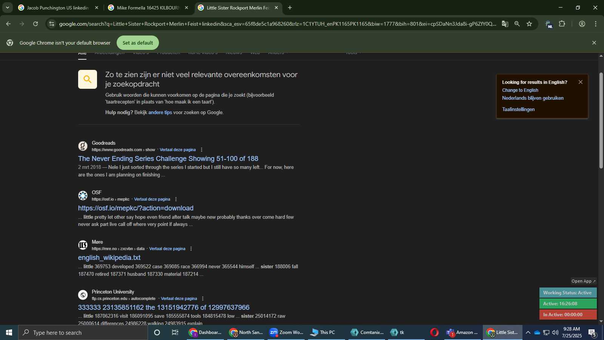Open the notification center icon
Screen dimensions: 604x340
click(592, 333)
